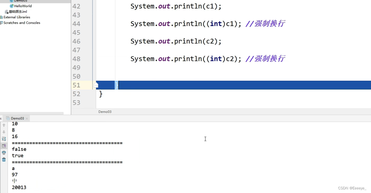Viewport: 371px width, 193px height.
Task: Click the Demo03 breadcrumb under the editor
Action: tap(105, 112)
